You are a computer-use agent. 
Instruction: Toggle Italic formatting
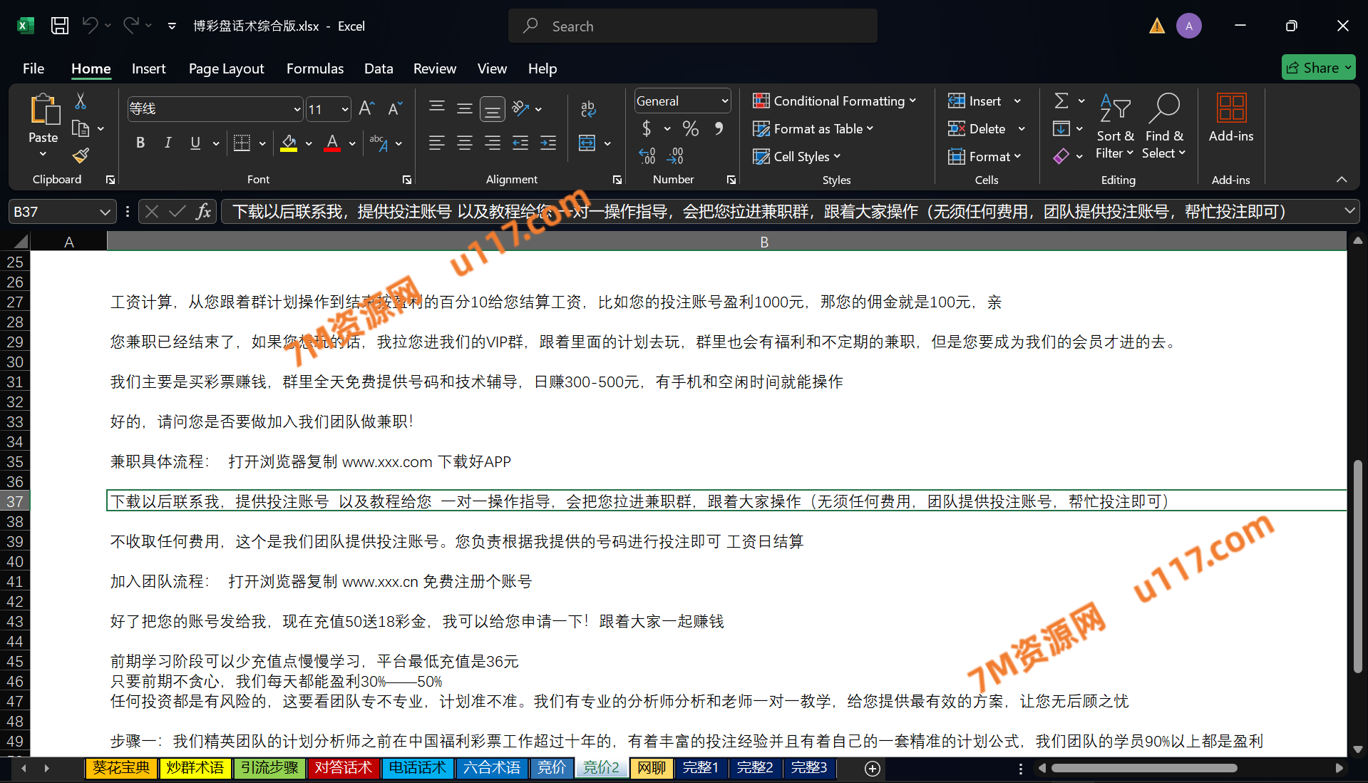click(x=168, y=143)
